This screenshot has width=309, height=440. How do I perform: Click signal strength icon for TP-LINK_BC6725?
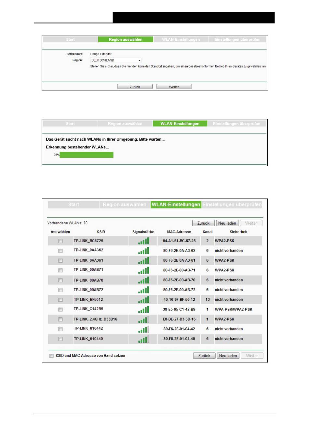[x=143, y=241]
